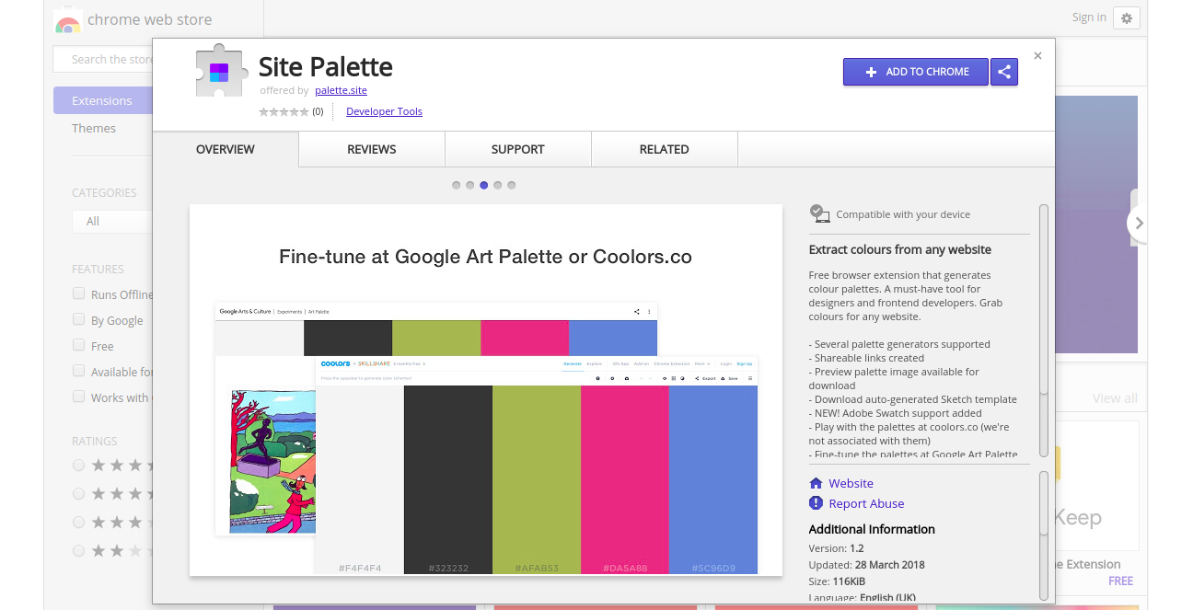The image size is (1193, 610).
Task: Open the palette.site developer link
Action: pos(341,90)
